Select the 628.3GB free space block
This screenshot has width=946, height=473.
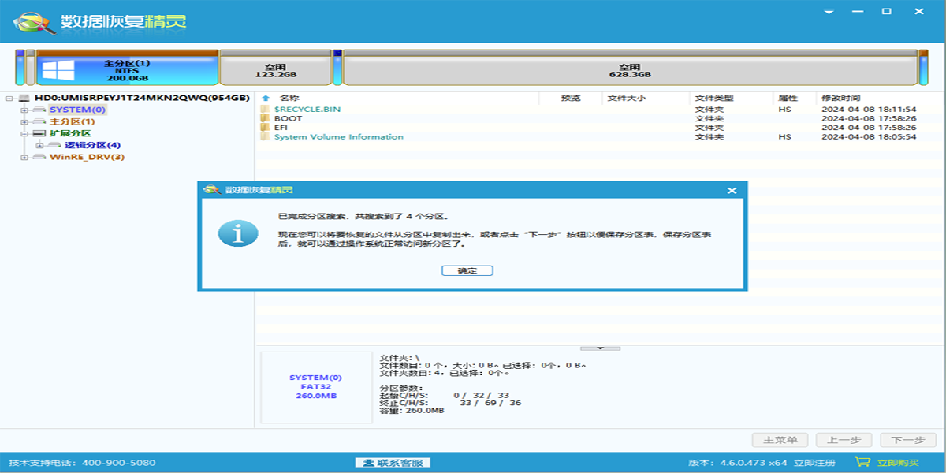629,70
